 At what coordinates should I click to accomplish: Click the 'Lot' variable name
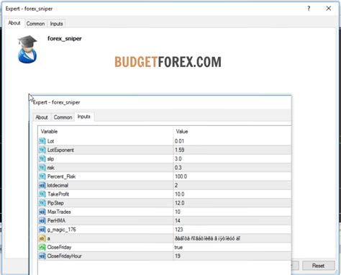[50, 141]
